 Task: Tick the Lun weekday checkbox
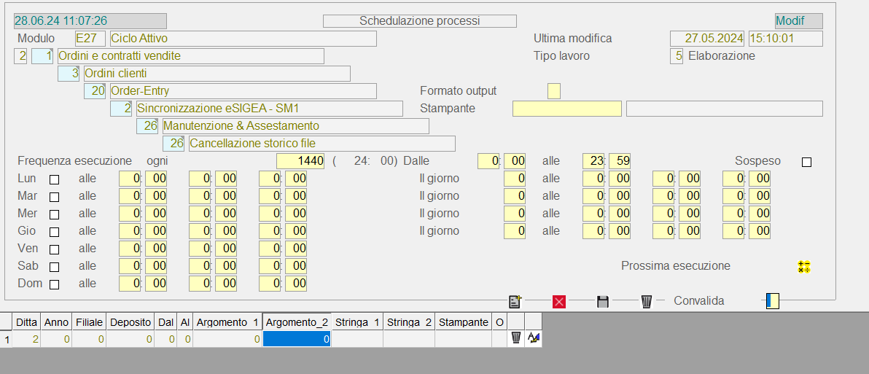click(x=54, y=179)
